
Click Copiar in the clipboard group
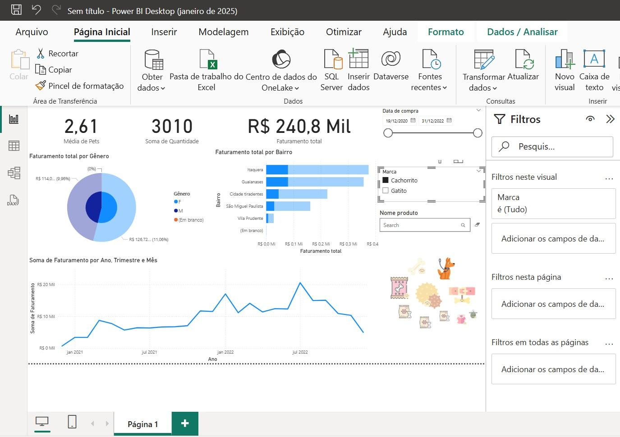54,69
